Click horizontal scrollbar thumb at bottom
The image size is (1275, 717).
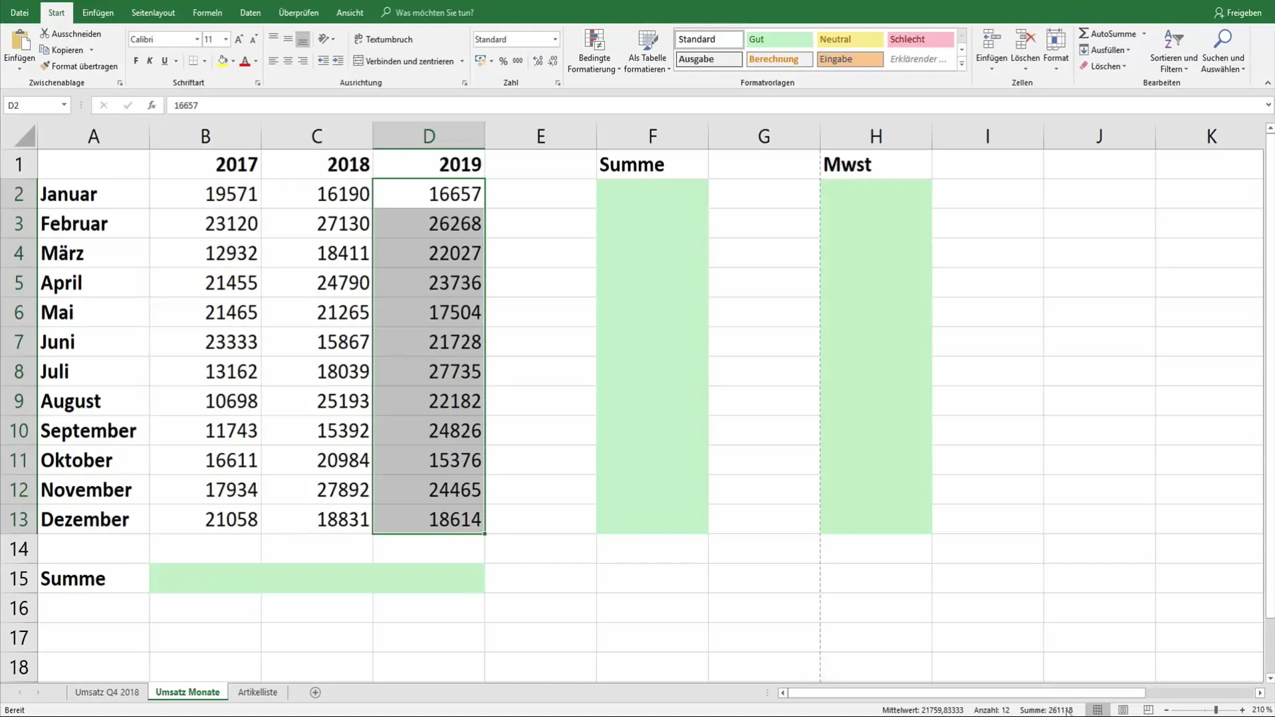967,692
